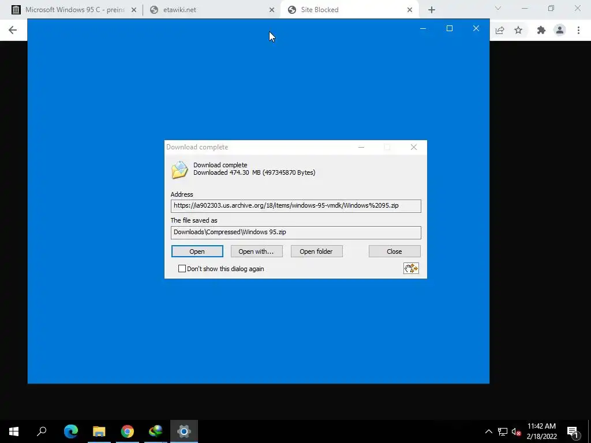Click the drag-and-drop hand icon in dialog
The image size is (591, 443).
point(411,268)
